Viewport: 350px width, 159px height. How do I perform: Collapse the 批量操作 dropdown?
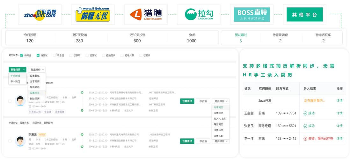point(37,70)
